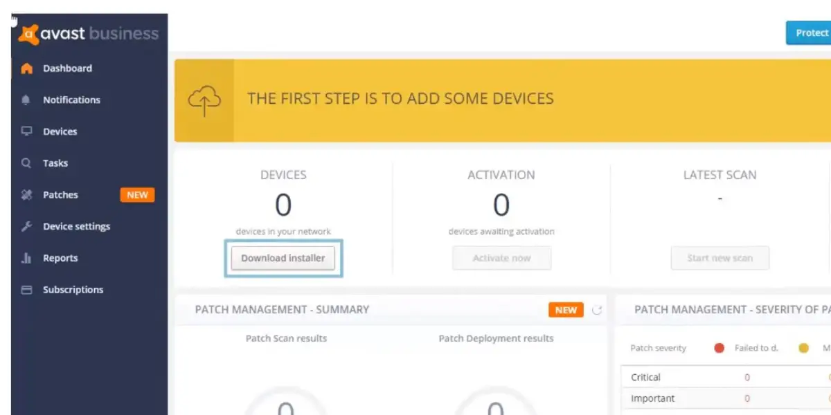Click the Avast Business logo
The image size is (831, 415).
tap(89, 33)
